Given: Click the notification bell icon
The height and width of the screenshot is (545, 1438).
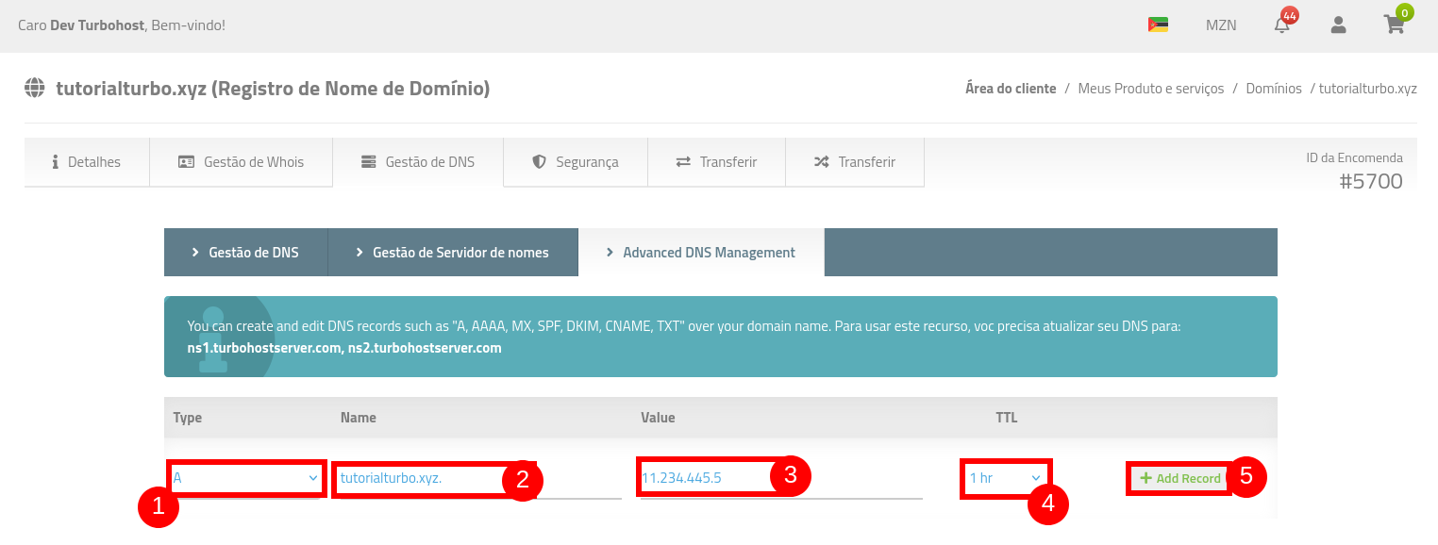Looking at the screenshot, I should (1281, 25).
